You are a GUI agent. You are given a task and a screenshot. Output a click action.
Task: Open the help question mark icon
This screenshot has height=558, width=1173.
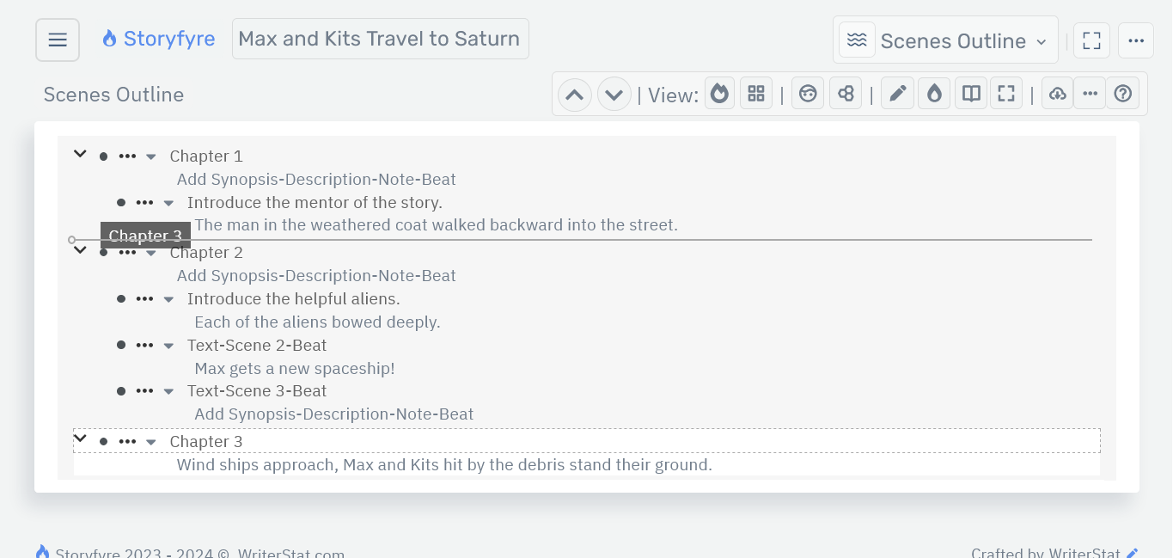pos(1123,94)
